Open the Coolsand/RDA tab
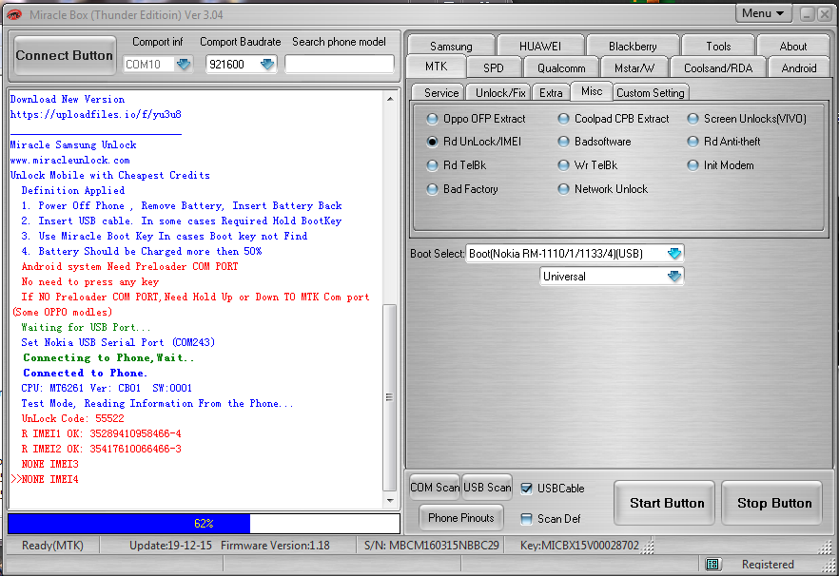 coord(718,67)
